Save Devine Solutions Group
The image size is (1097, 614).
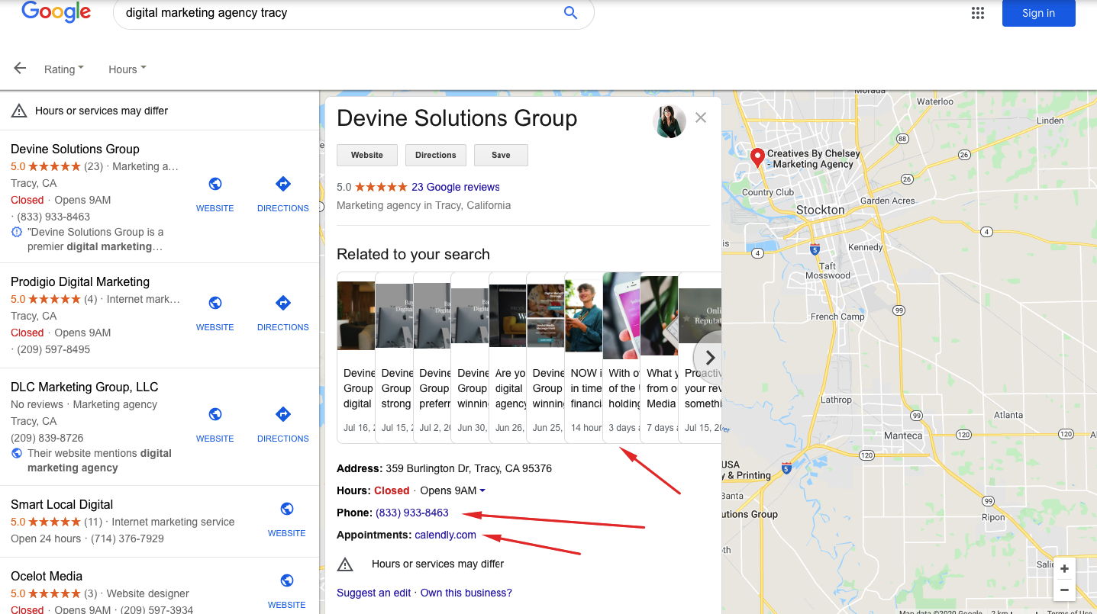501,155
